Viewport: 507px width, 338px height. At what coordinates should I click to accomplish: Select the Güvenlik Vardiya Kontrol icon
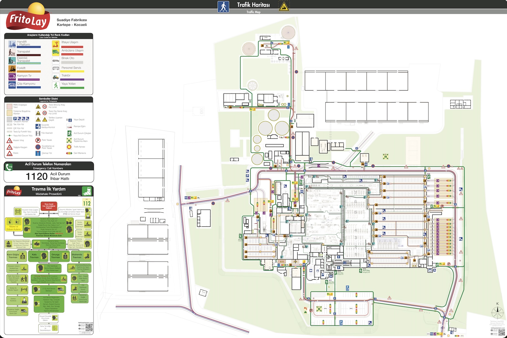(x=38, y=126)
